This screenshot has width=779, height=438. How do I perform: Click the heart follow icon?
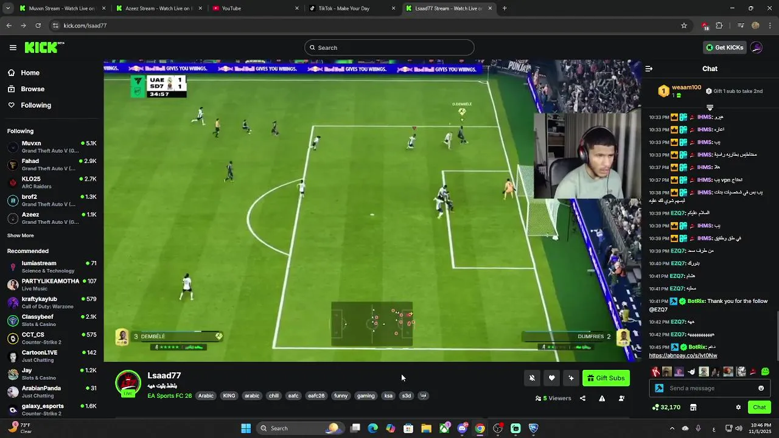tap(551, 378)
